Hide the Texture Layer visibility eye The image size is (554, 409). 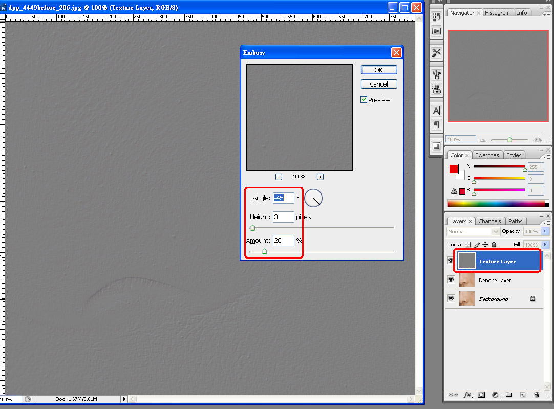(x=451, y=261)
